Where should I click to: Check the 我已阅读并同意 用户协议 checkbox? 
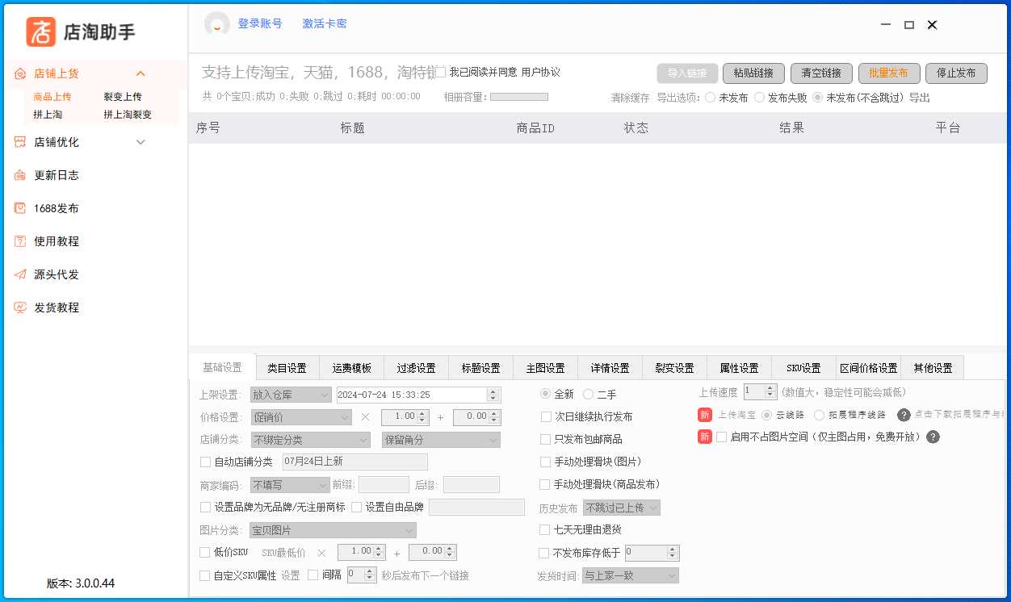pyautogui.click(x=441, y=73)
